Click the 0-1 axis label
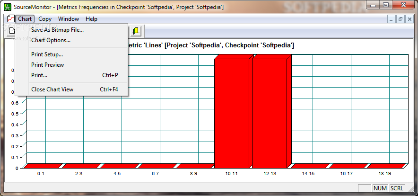This screenshot has height=196, width=418. 41,174
